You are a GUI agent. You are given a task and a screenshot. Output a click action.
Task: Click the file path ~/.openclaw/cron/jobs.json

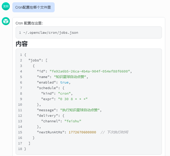click(x=51, y=33)
